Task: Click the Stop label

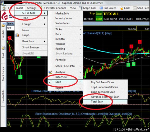Action: tap(92, 13)
